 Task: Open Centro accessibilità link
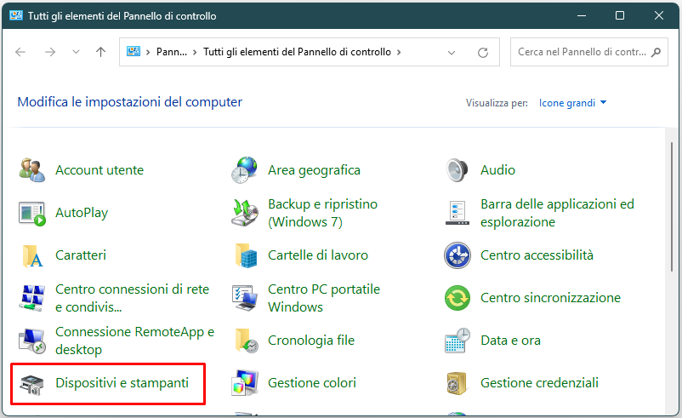[537, 255]
